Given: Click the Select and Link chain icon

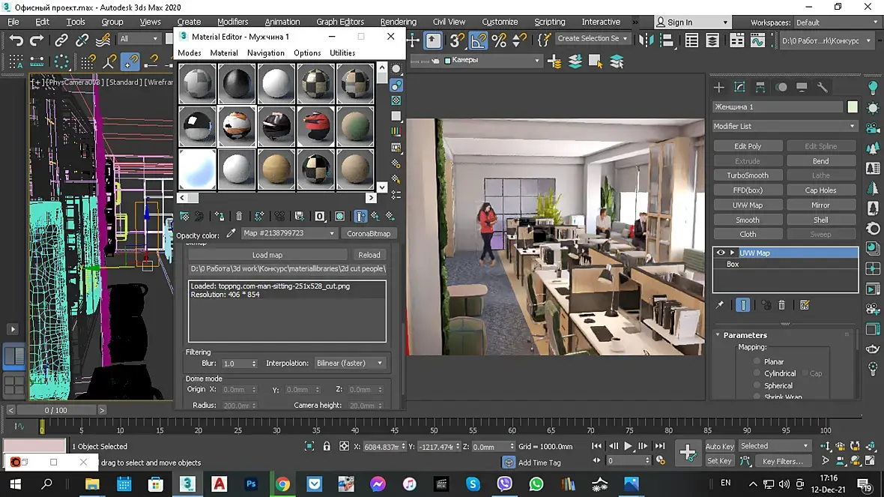Looking at the screenshot, I should (61, 40).
